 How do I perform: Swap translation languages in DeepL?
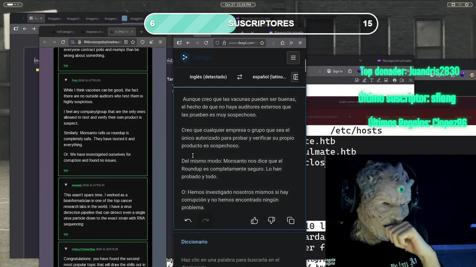(240, 77)
